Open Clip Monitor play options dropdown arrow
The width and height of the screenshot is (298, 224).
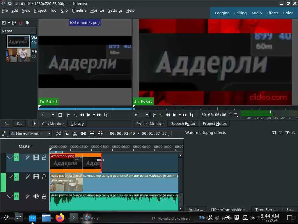(94, 115)
